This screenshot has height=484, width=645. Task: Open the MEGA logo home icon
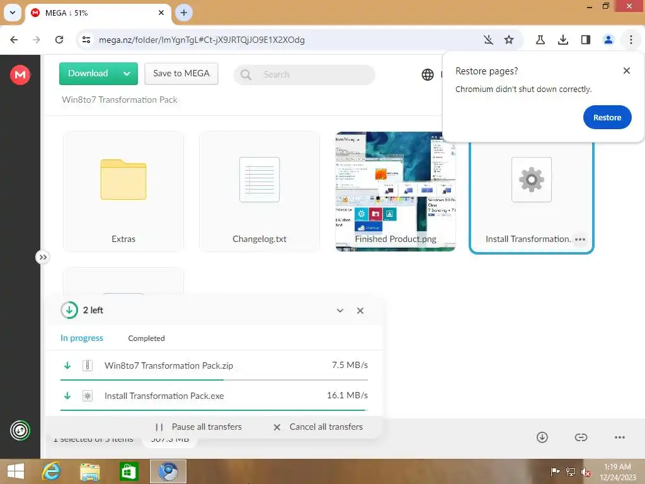click(x=20, y=74)
